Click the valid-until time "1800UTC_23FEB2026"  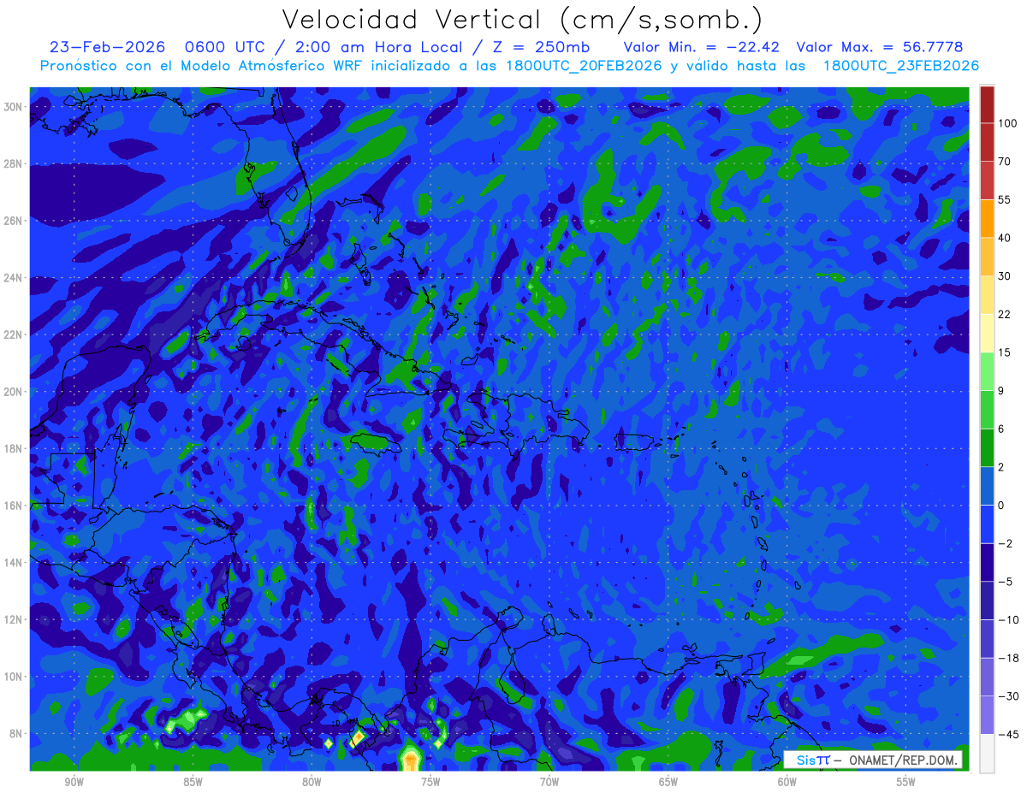(901, 65)
